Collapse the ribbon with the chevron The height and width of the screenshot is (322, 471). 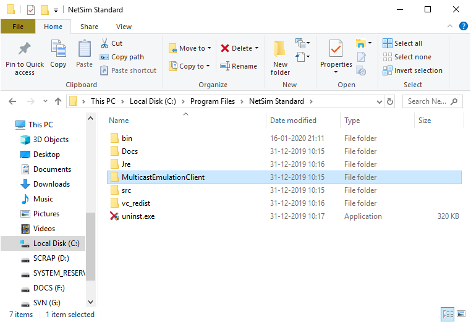click(x=449, y=26)
